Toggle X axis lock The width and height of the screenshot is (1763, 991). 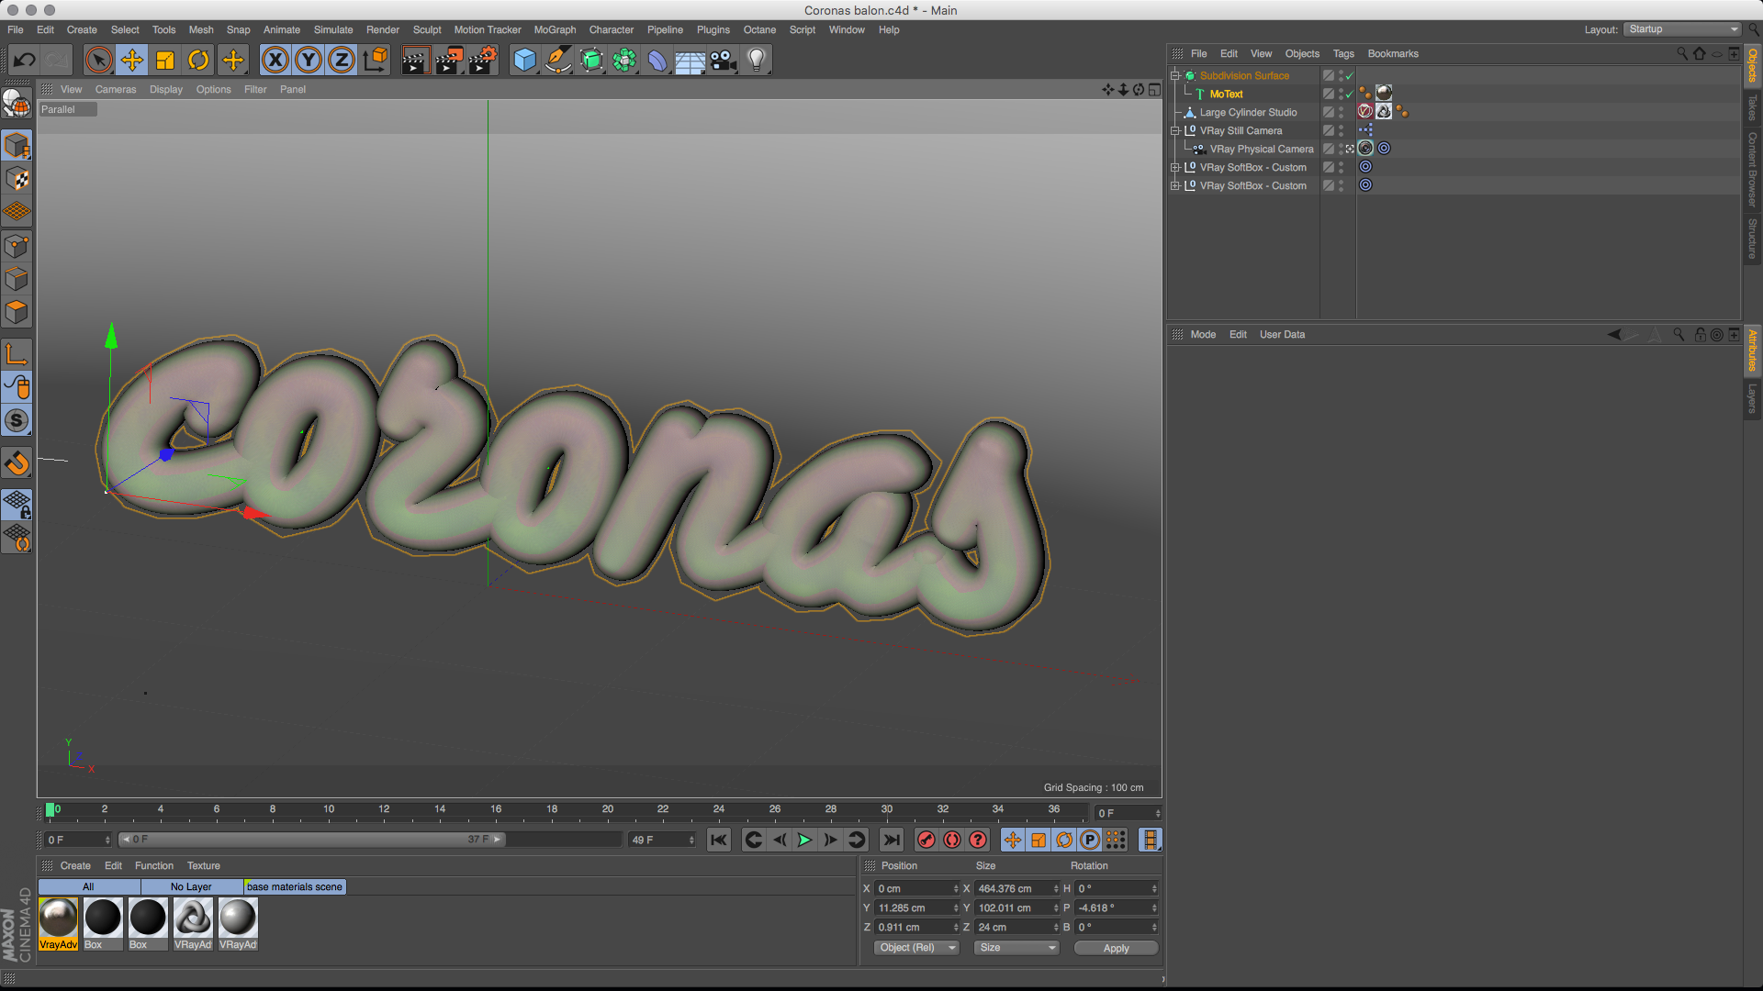(275, 61)
